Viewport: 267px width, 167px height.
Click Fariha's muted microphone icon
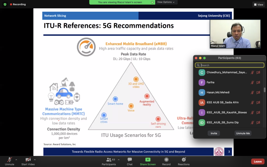tap(252, 82)
